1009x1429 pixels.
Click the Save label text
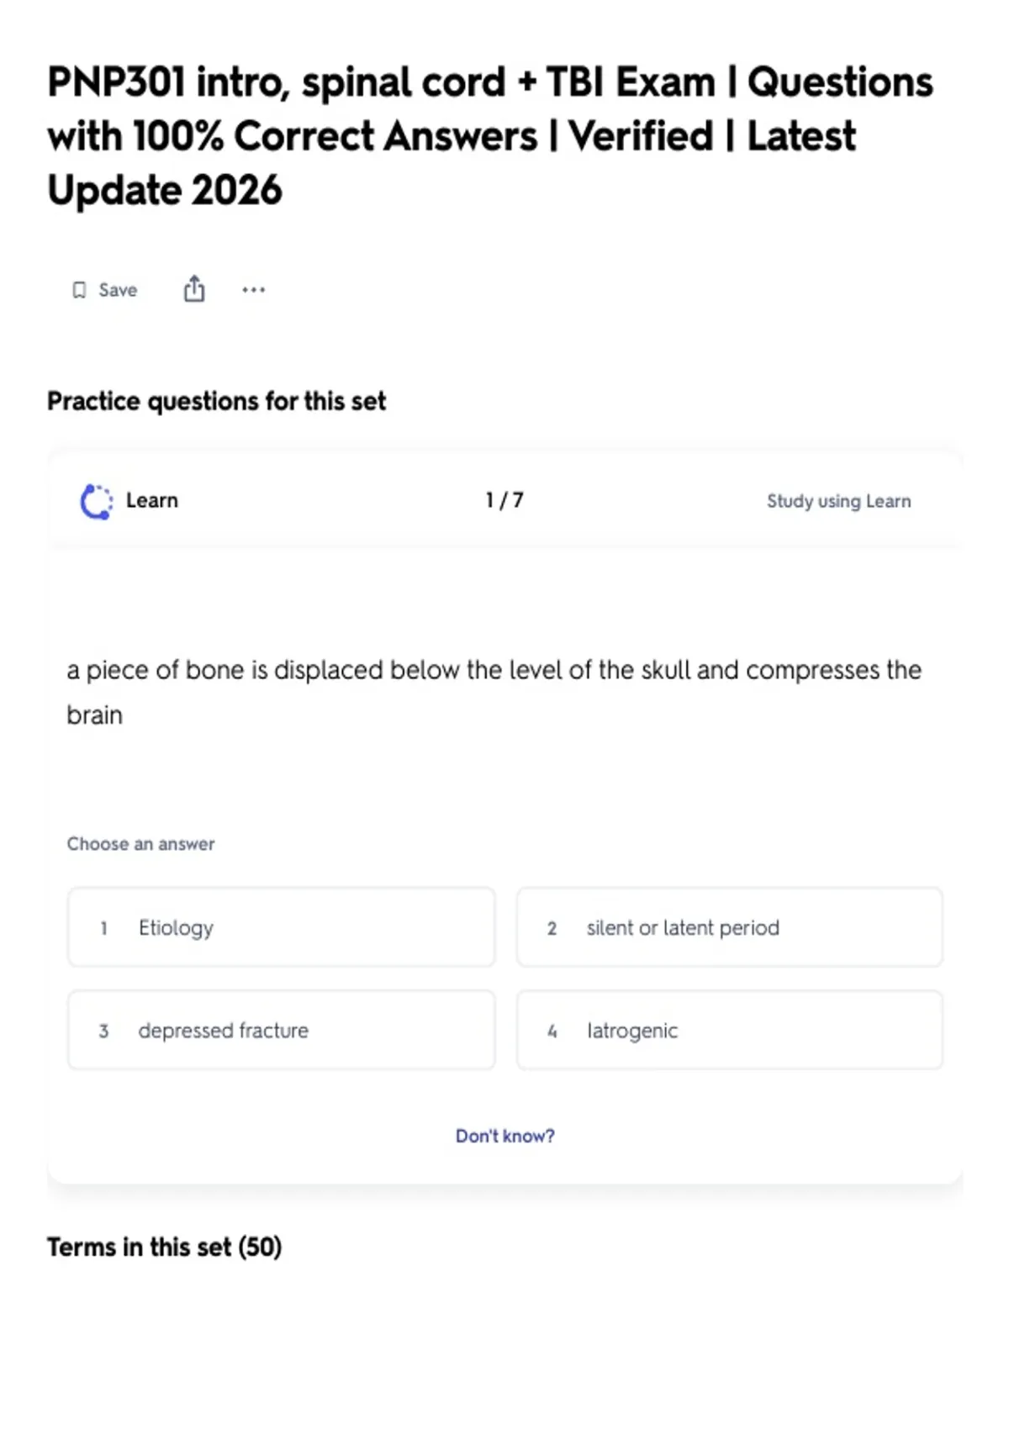[x=118, y=290]
